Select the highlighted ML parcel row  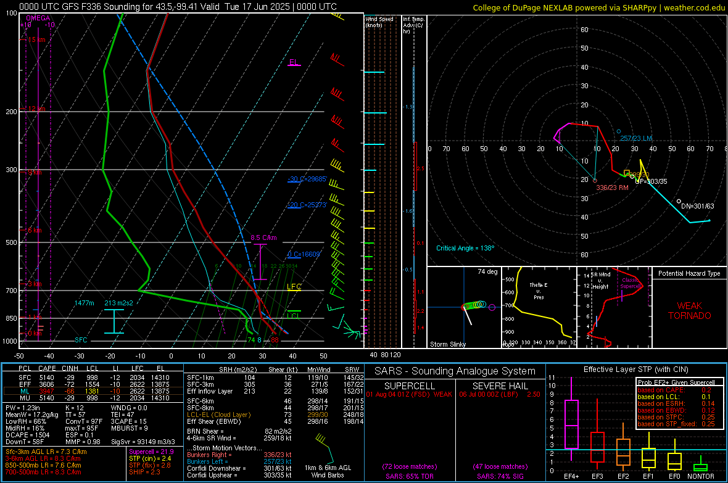tap(94, 391)
